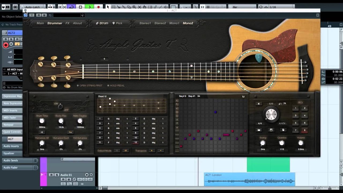Open the 4/4 time signature selector

click(260, 124)
